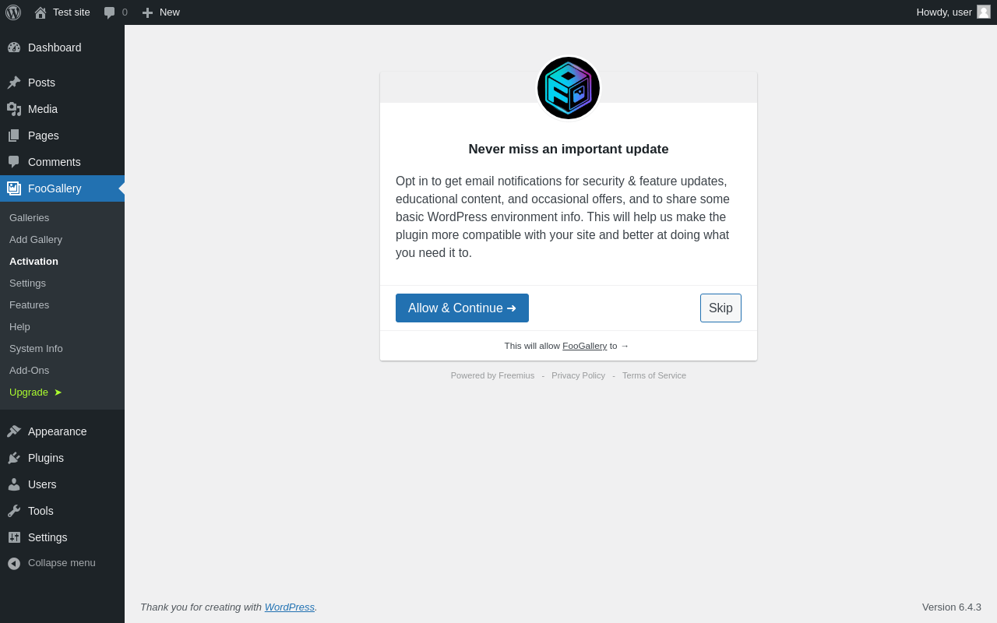Open the Add-Ons submenu item
The width and height of the screenshot is (997, 623).
coord(62,371)
